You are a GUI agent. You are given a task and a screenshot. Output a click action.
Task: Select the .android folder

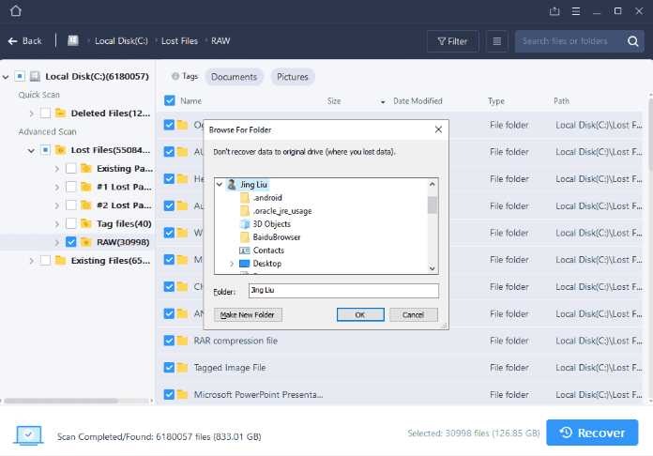[x=267, y=198]
